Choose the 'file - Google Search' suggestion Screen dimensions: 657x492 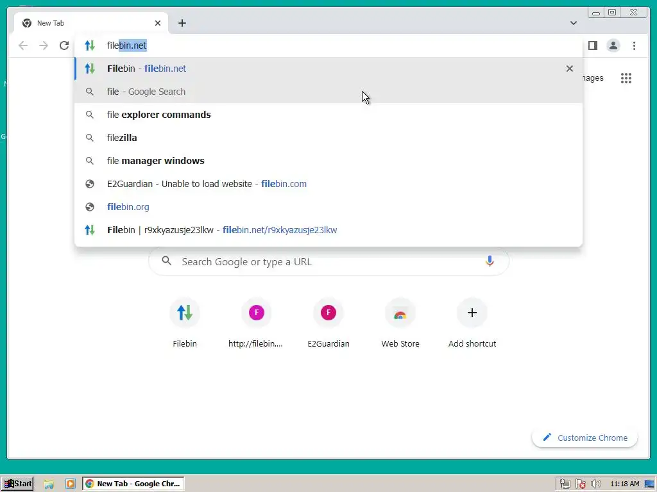pyautogui.click(x=328, y=91)
